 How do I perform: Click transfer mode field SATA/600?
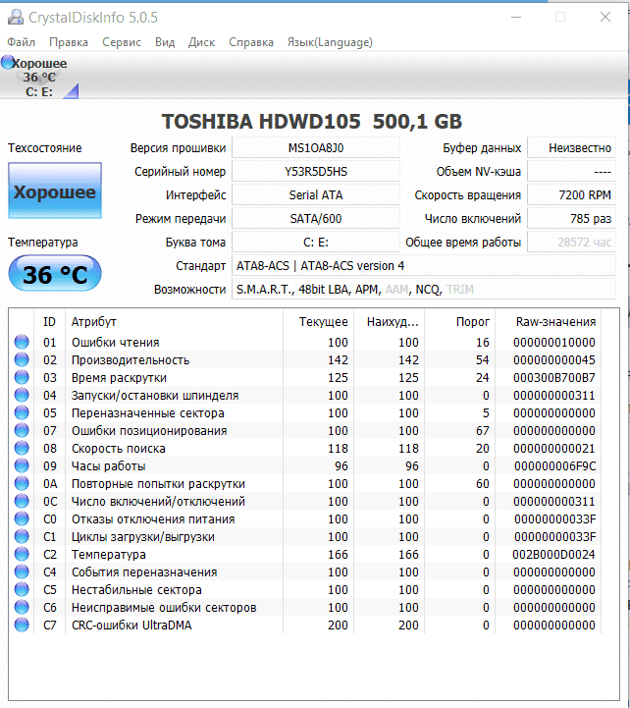click(316, 219)
